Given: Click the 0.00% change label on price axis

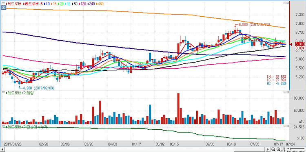Looking at the screenshot, I should (300, 48).
